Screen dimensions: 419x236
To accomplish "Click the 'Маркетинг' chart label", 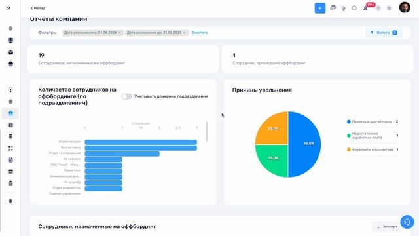I will point(72,170).
